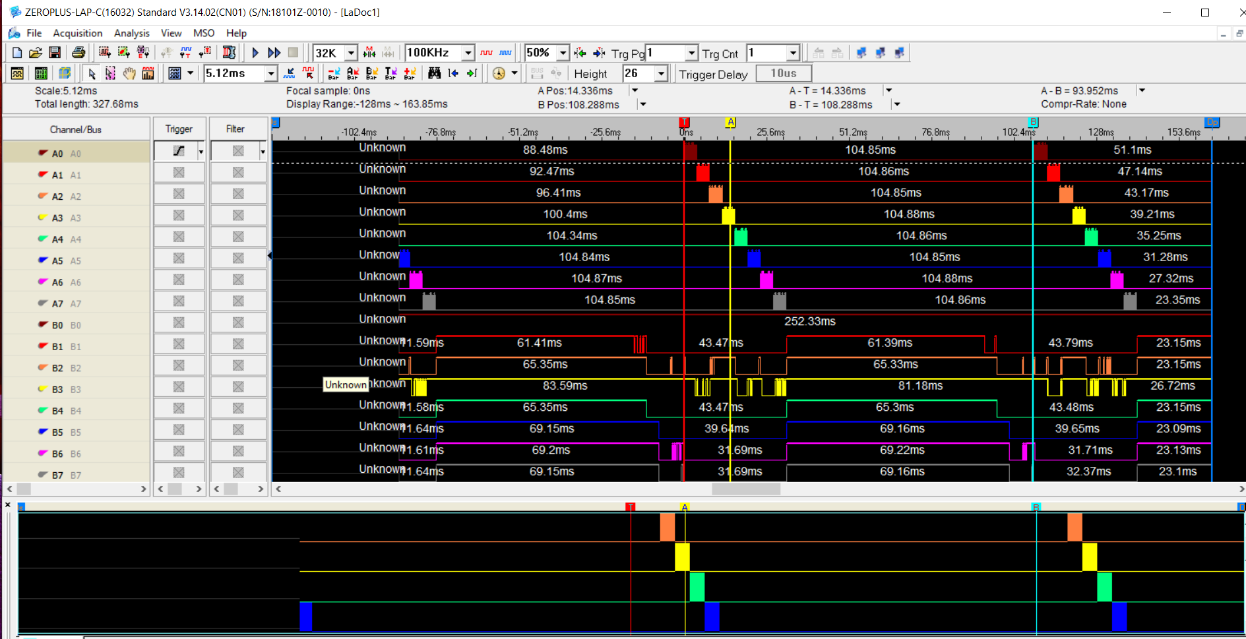Click the red waveform cursor zoom icon
Screen dimensions: 1246x639
pos(308,73)
